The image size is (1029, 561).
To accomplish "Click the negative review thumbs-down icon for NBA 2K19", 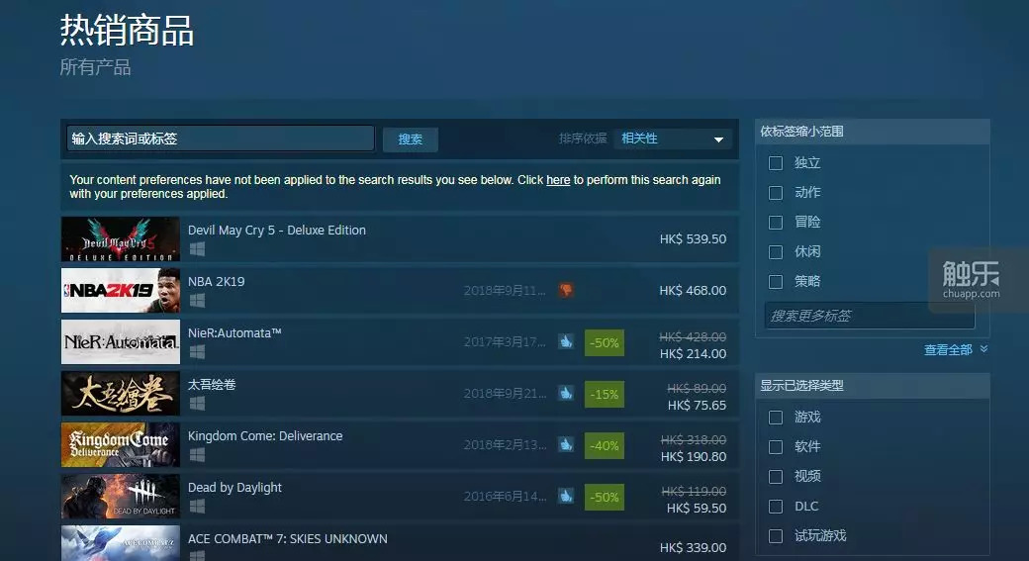I will click(x=566, y=290).
